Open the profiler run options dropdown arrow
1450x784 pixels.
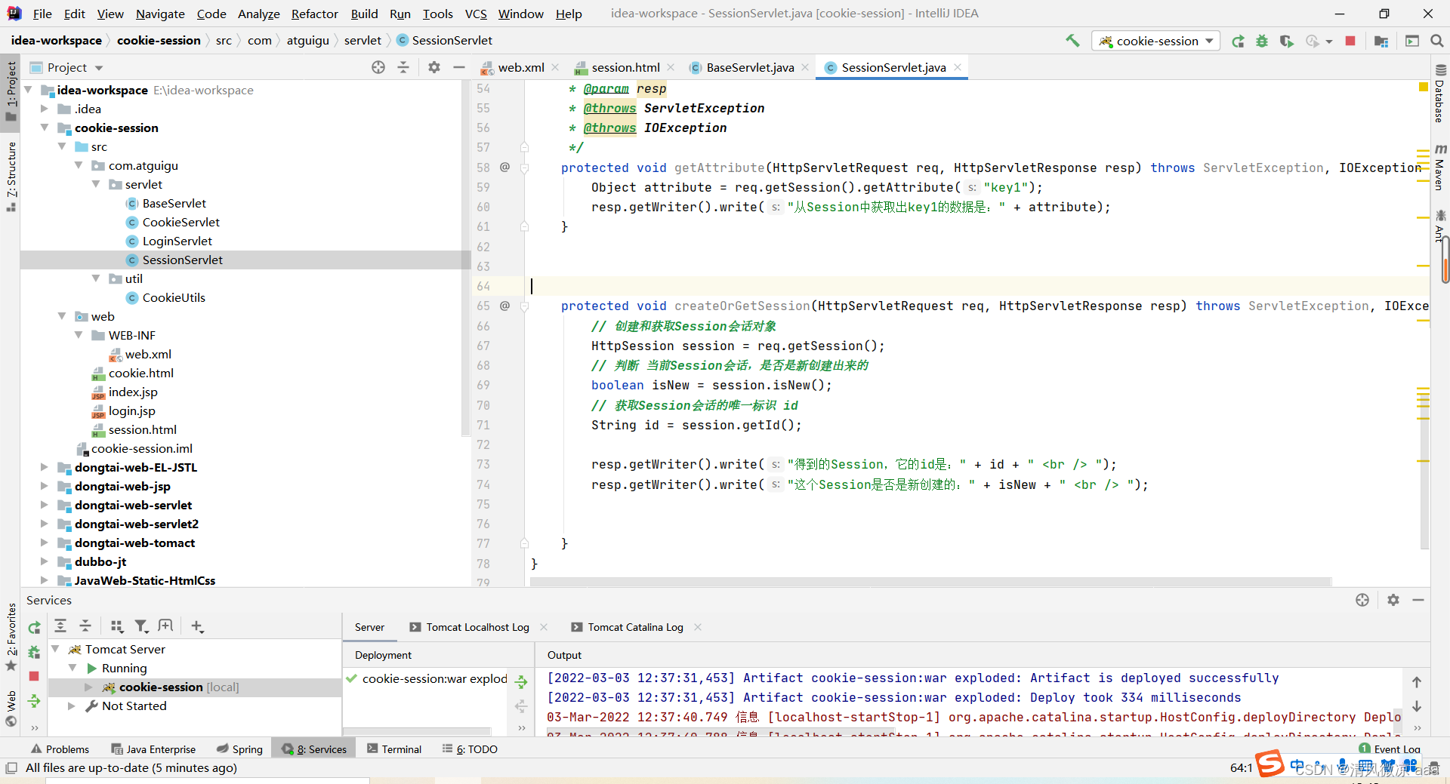pyautogui.click(x=1329, y=42)
